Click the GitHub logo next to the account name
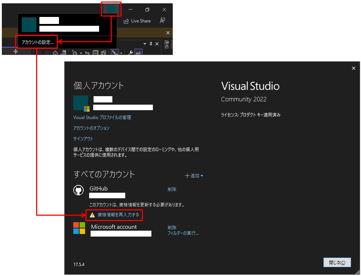361x276 pixels. tap(80, 189)
